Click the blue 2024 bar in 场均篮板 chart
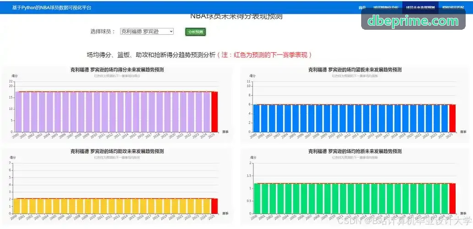 [x=445, y=118]
